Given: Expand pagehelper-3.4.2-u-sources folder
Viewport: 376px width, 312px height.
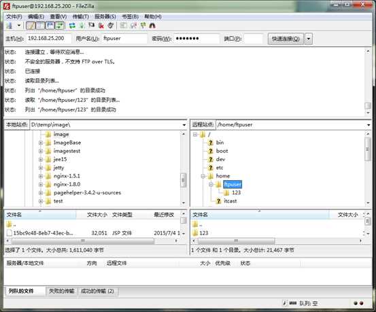Looking at the screenshot, I should pos(41,193).
